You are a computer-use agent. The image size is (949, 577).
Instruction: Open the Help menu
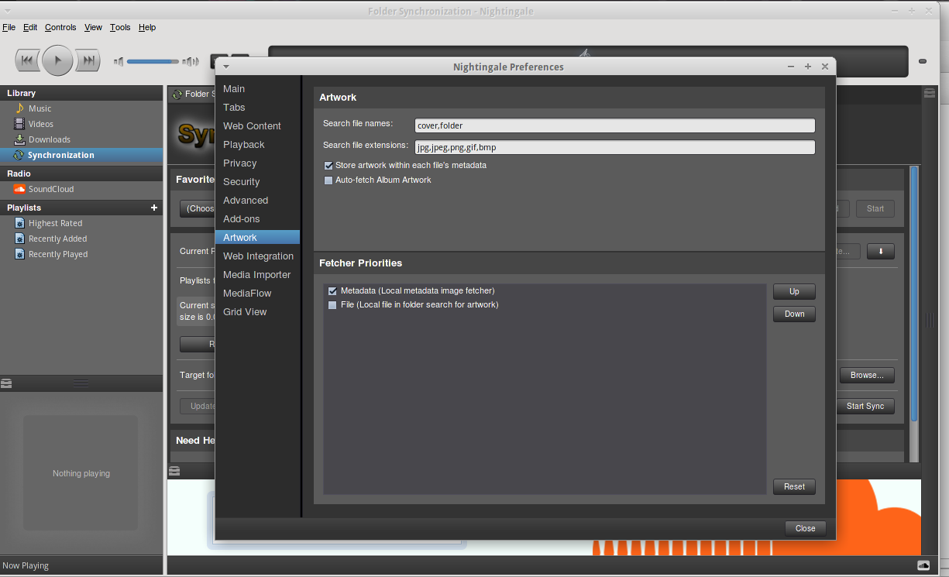147,27
